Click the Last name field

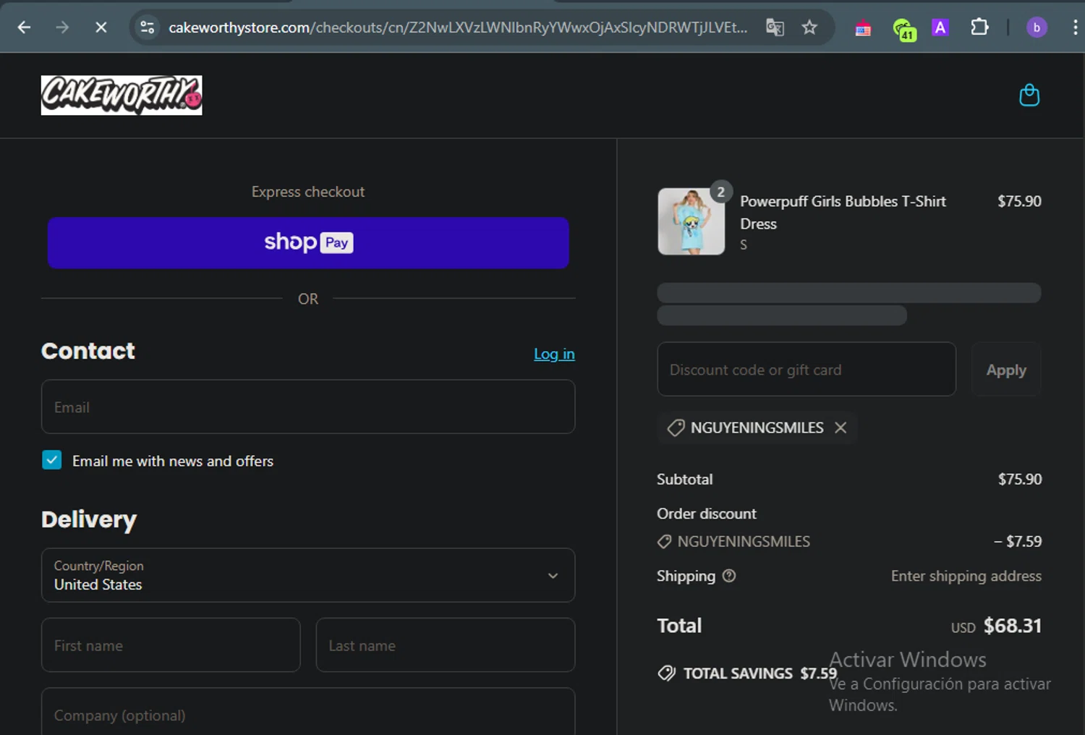click(446, 645)
